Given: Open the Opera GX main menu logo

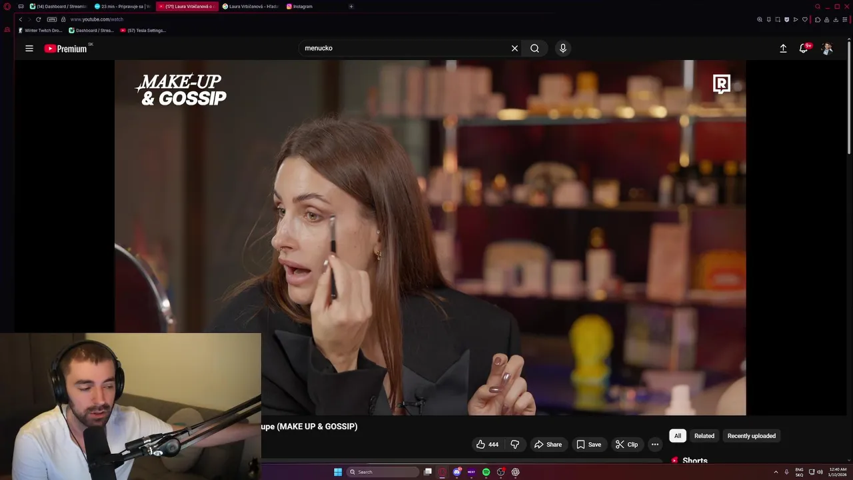Looking at the screenshot, I should pyautogui.click(x=7, y=7).
